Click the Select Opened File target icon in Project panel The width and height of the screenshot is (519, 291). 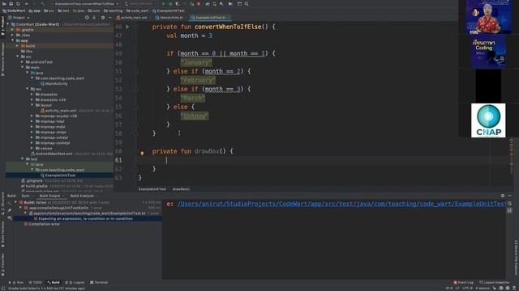[x=87, y=18]
